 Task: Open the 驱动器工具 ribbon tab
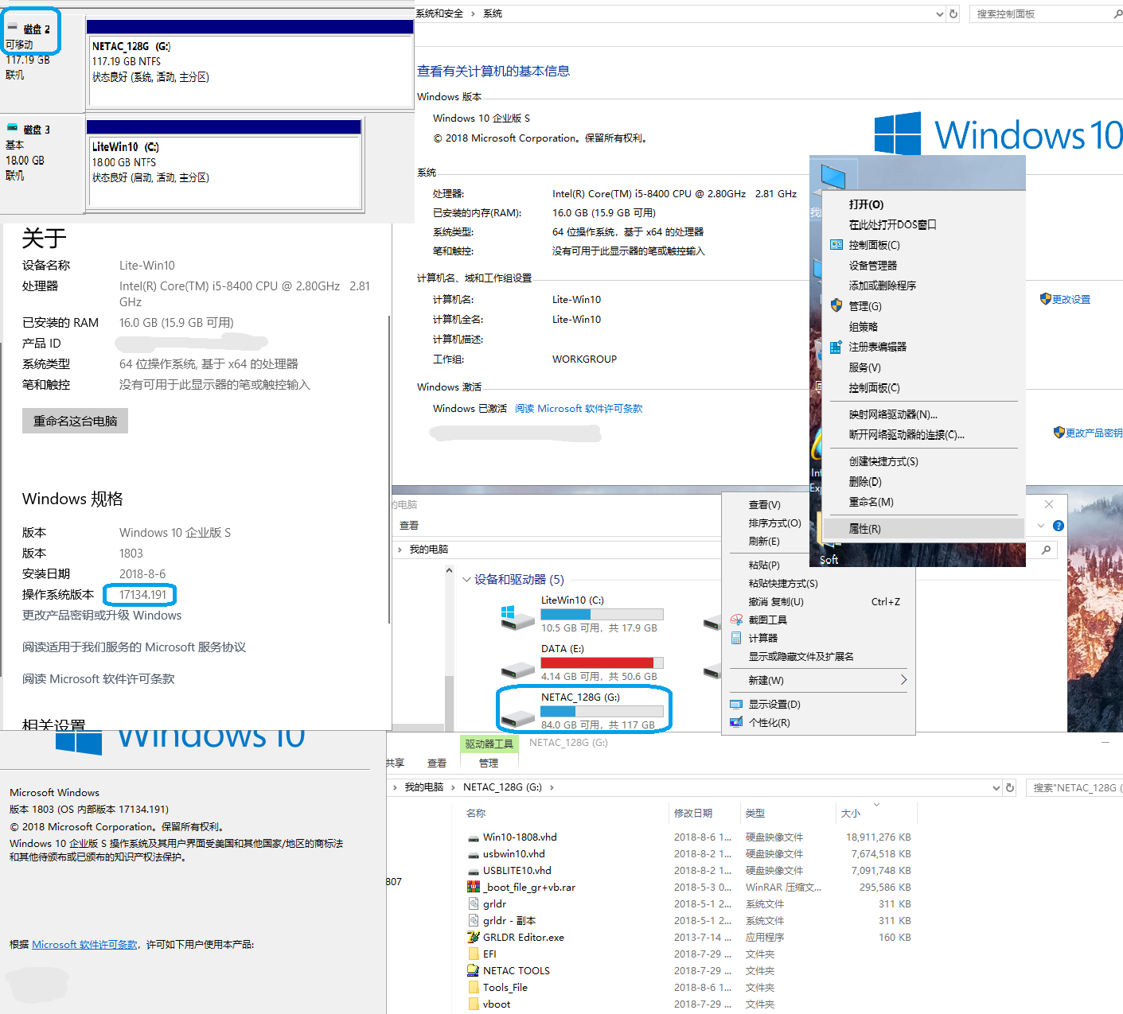(x=489, y=744)
